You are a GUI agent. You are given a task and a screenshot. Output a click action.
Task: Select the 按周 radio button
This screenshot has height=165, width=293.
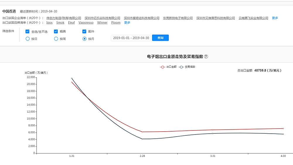pyautogui.click(x=56, y=39)
